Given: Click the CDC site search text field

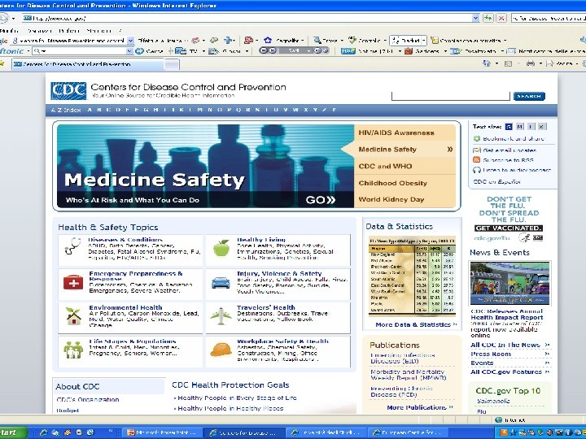Looking at the screenshot, I should (x=450, y=96).
